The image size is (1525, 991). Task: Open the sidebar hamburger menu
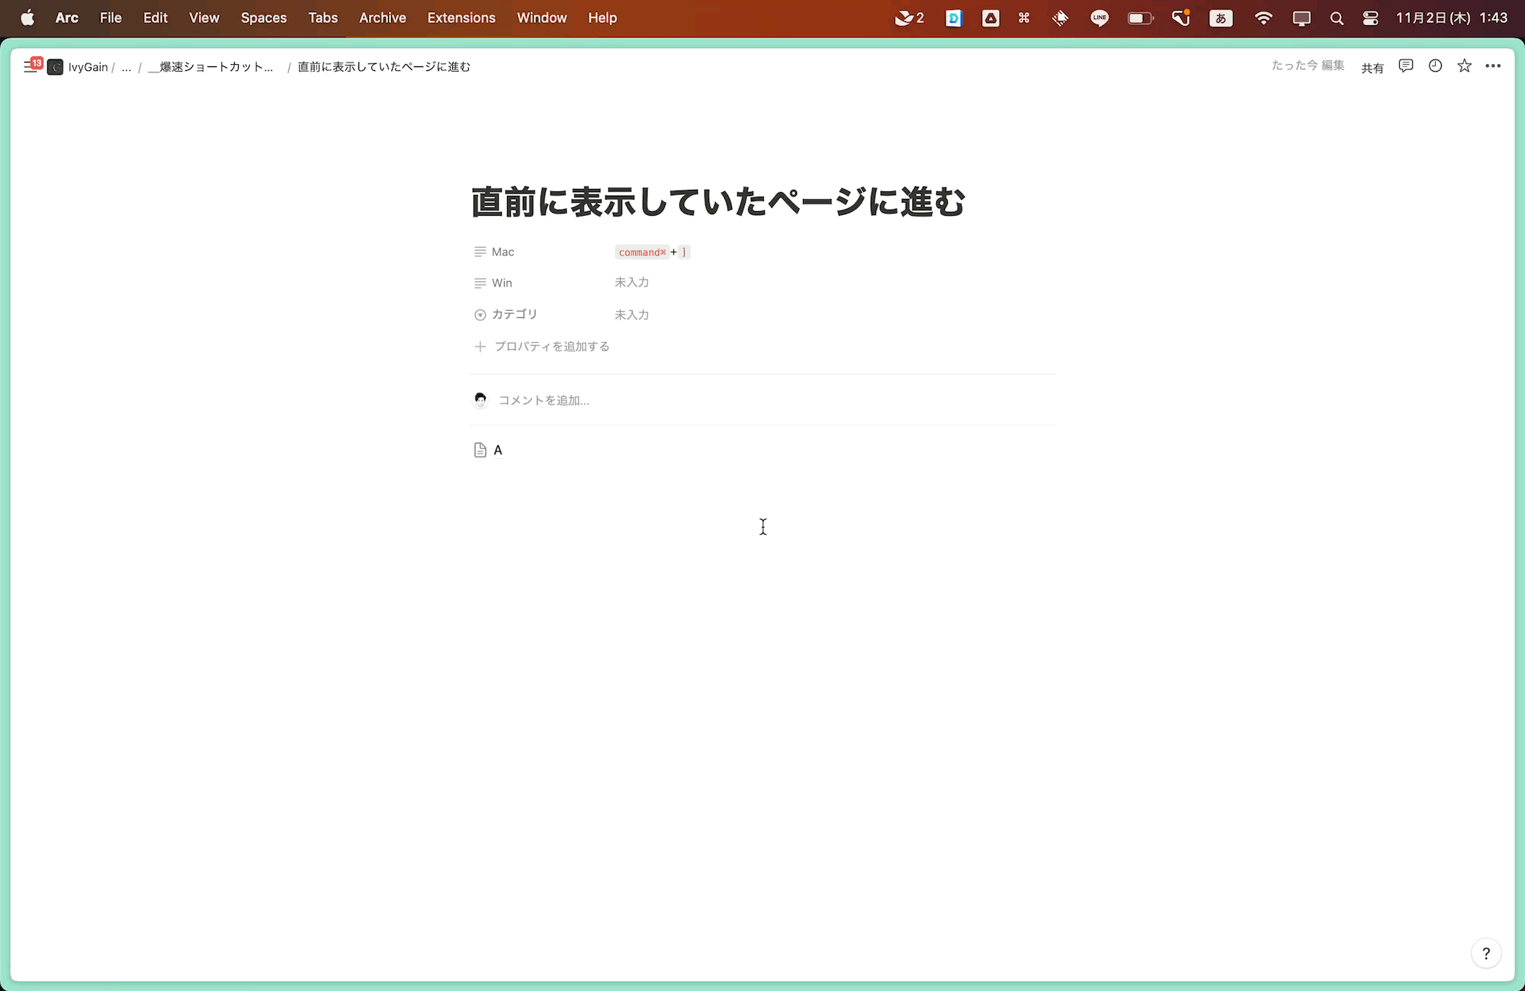point(30,67)
